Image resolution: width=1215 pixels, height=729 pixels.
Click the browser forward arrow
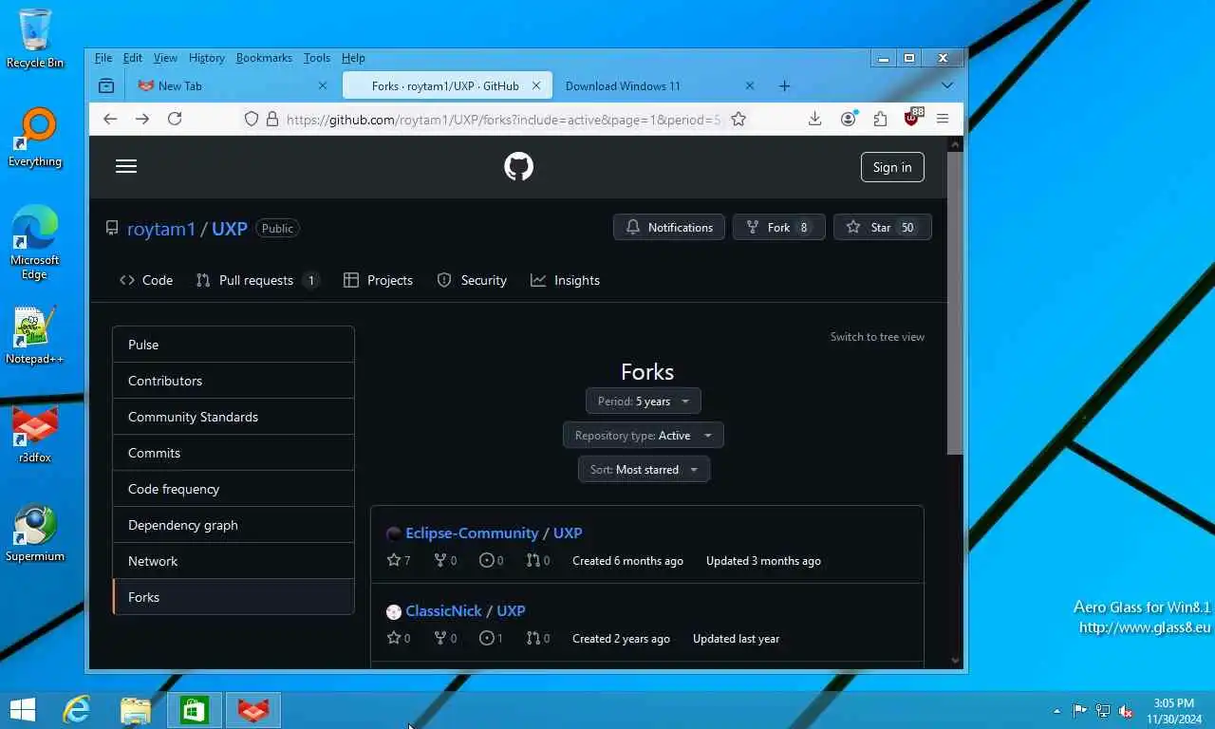(x=142, y=119)
